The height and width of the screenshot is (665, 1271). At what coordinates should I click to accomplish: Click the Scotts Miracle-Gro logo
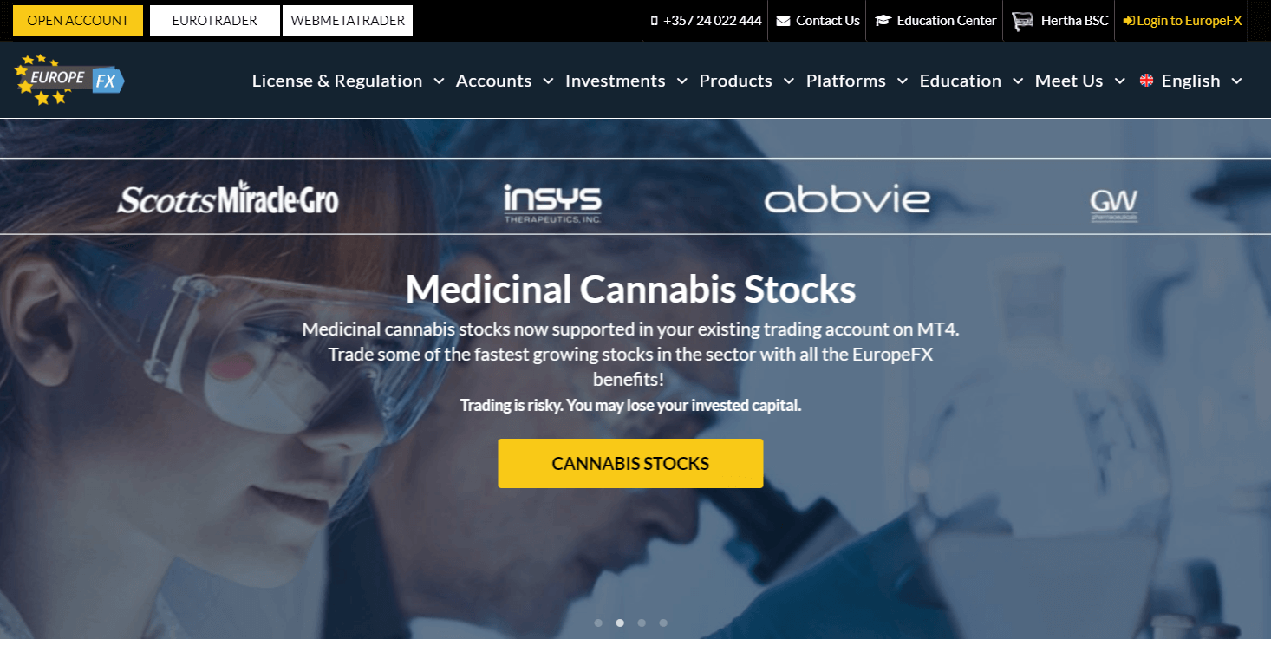tap(228, 198)
